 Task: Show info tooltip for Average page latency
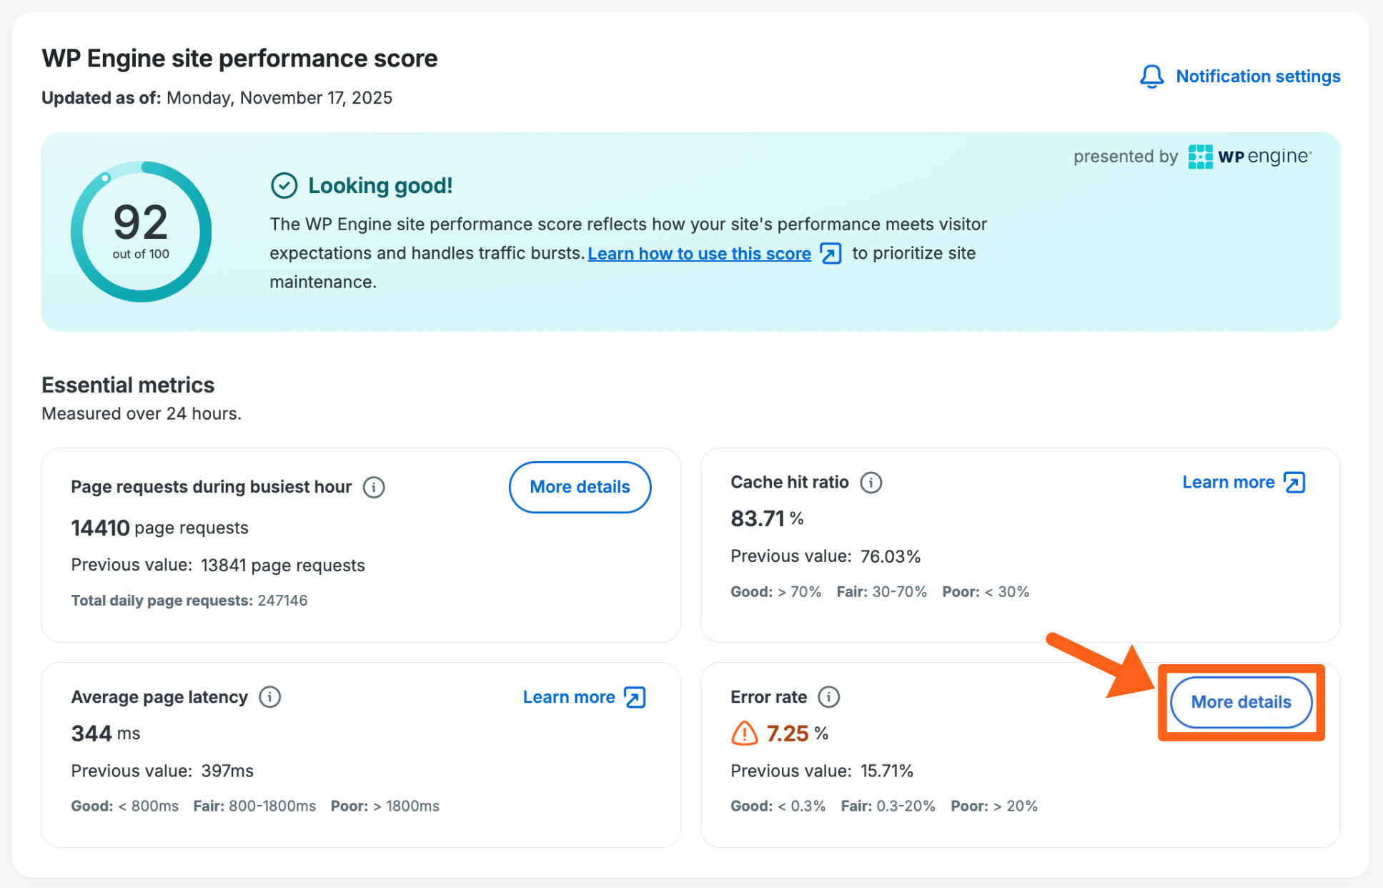(269, 697)
